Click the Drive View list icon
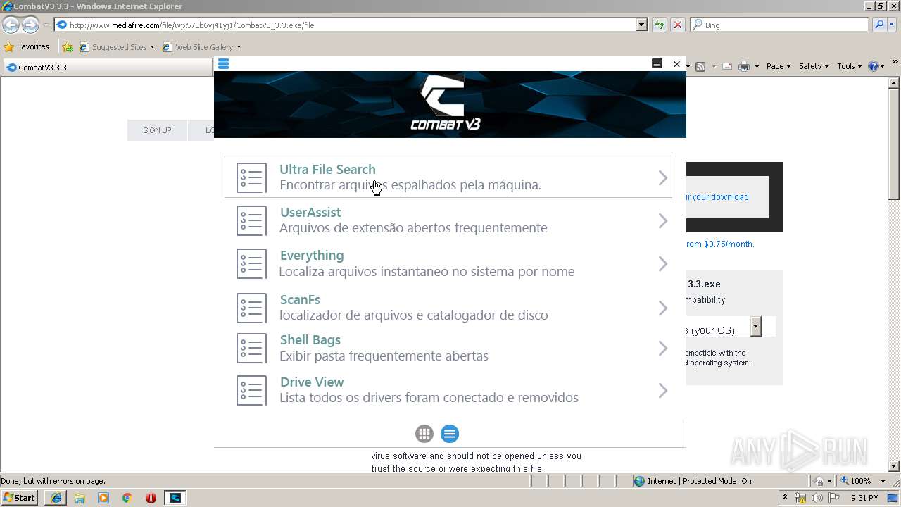901x507 pixels. pos(251,391)
